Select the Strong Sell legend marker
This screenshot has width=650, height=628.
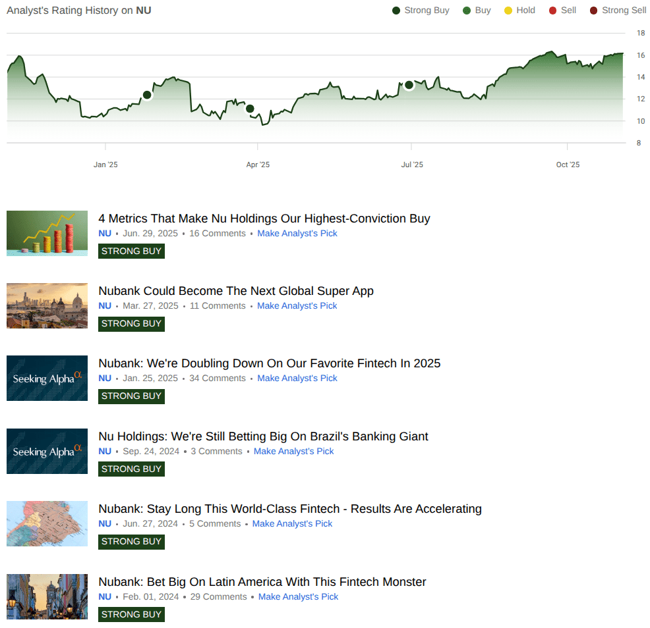[x=594, y=10]
